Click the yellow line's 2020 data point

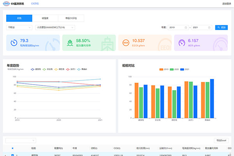coord(58,90)
